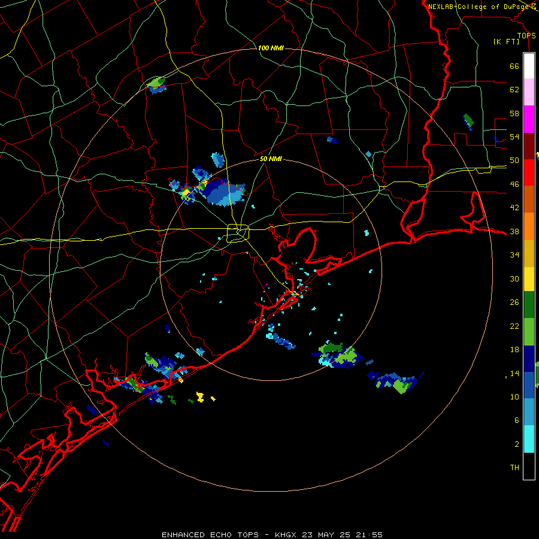This screenshot has width=539, height=539.
Task: Click the legend value 62
Action: tap(514, 89)
